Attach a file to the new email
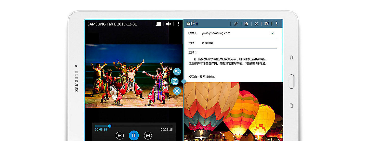This screenshot has height=141, width=367. pyautogui.click(x=236, y=24)
